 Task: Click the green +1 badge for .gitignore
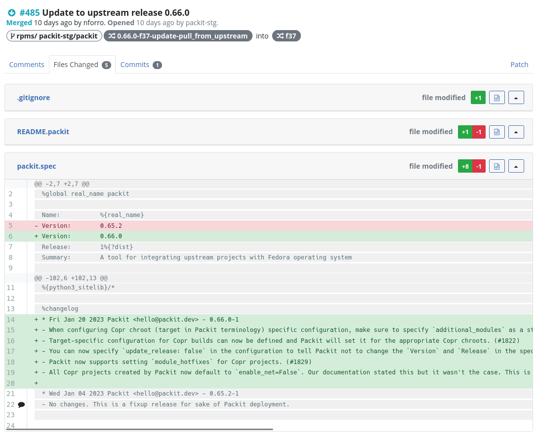pos(478,98)
